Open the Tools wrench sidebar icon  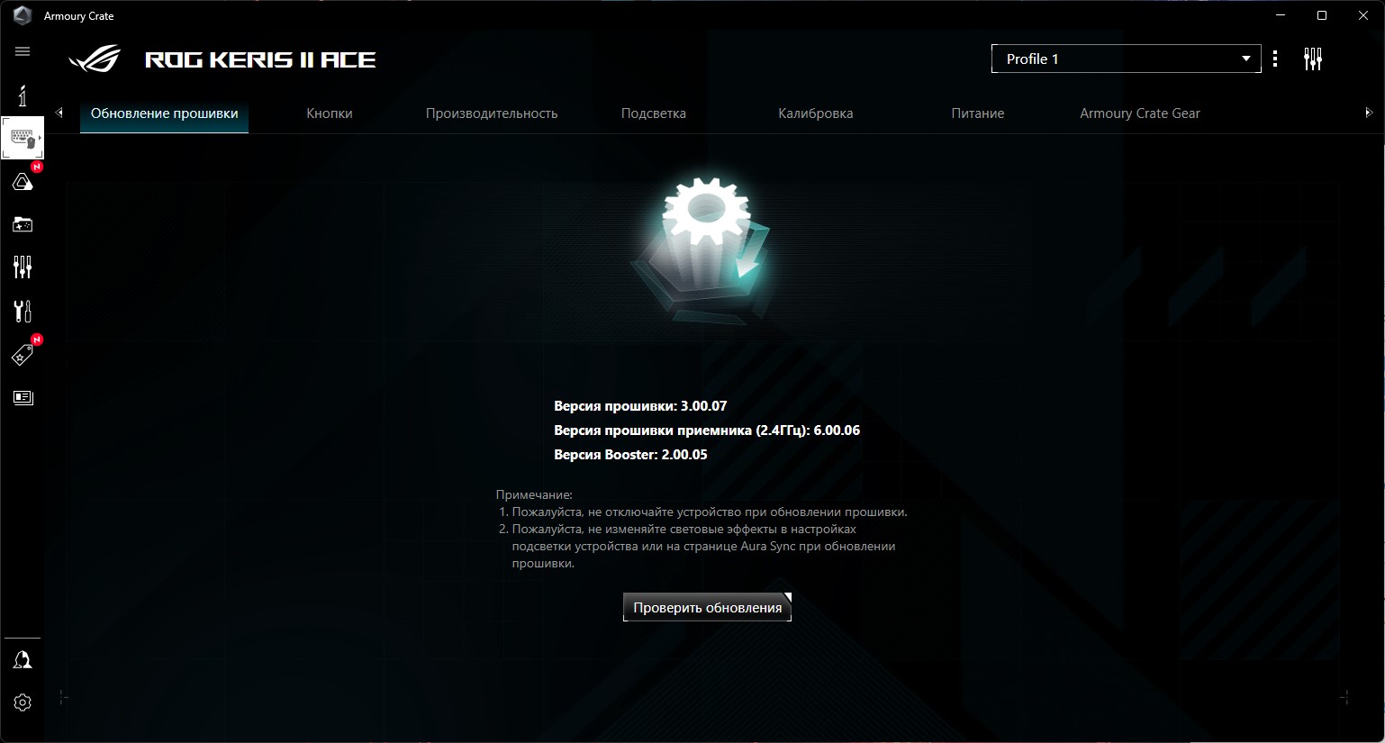point(23,311)
